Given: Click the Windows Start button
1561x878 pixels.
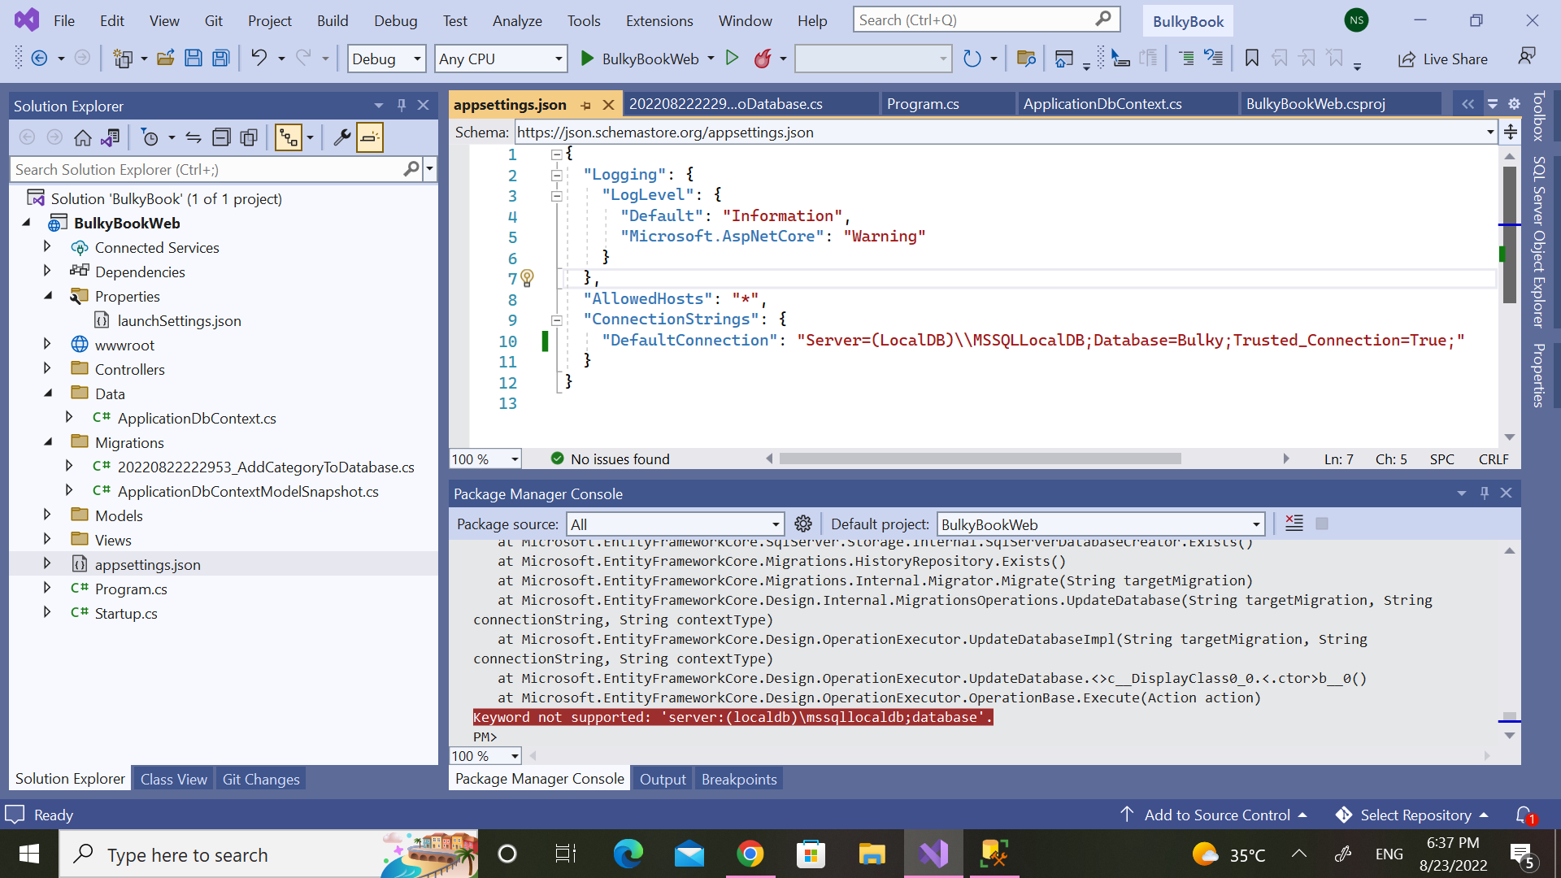Looking at the screenshot, I should click(x=29, y=854).
